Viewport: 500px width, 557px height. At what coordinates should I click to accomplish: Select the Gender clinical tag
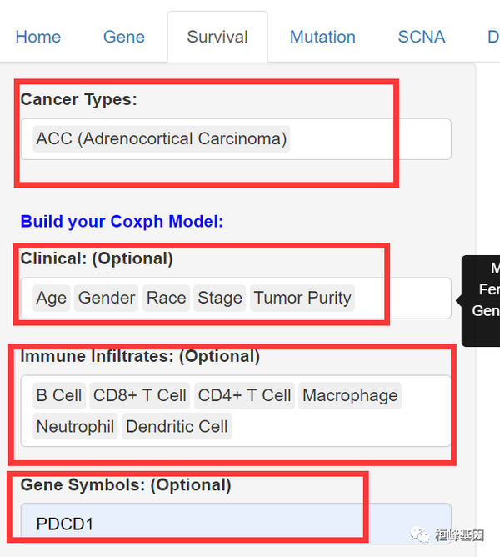click(x=107, y=298)
